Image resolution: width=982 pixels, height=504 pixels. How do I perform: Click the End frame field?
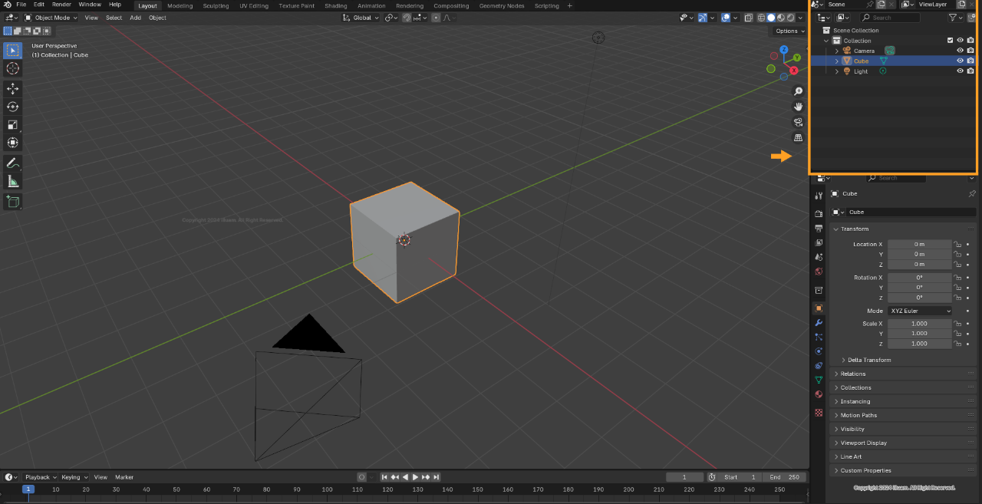[785, 477]
